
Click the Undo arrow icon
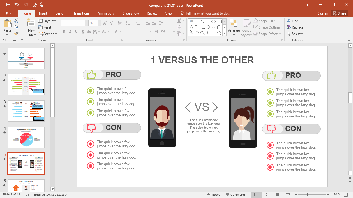point(16,4)
